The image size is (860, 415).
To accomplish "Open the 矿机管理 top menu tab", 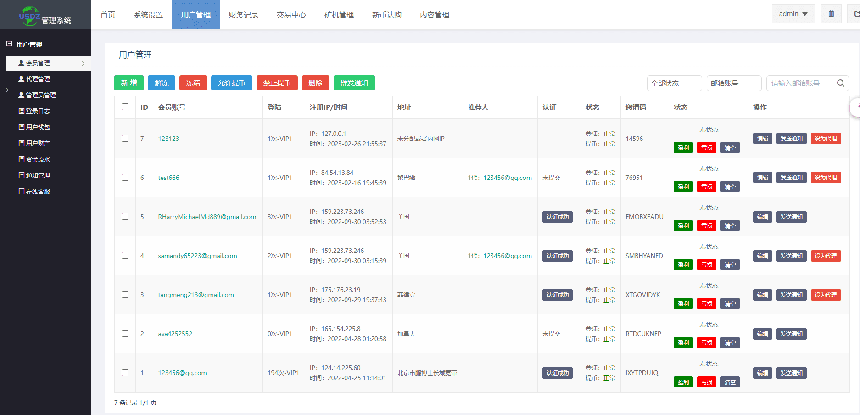I will point(339,15).
